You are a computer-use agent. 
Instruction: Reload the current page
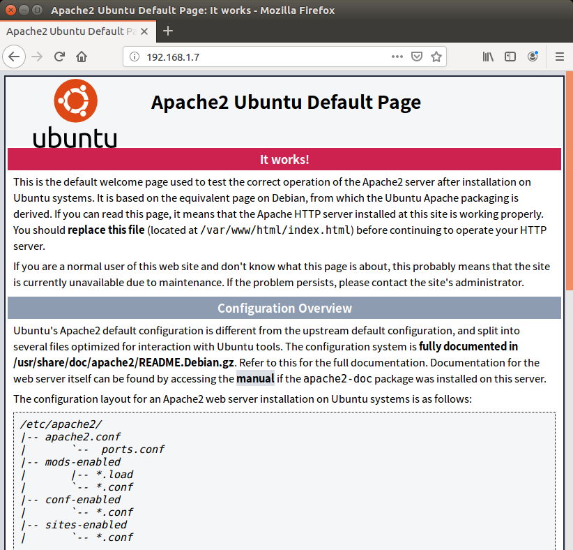pyautogui.click(x=59, y=57)
